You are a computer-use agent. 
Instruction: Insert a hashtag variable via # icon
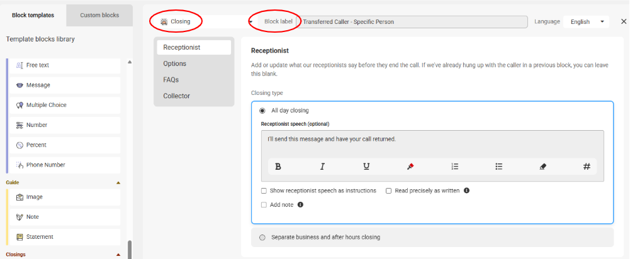[587, 167]
